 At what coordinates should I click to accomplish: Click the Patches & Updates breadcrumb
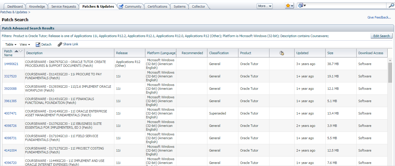(x=14, y=12)
